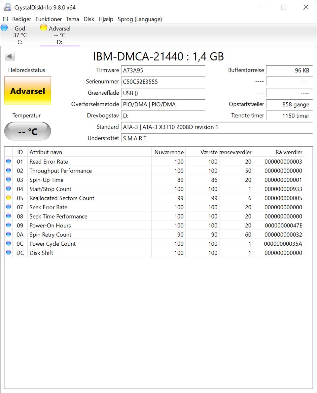Click the Rå værdier column header
Screen dimensions: 317x393
278,152
